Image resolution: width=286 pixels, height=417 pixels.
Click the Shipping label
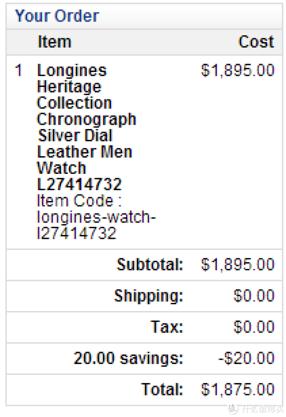pyautogui.click(x=149, y=296)
